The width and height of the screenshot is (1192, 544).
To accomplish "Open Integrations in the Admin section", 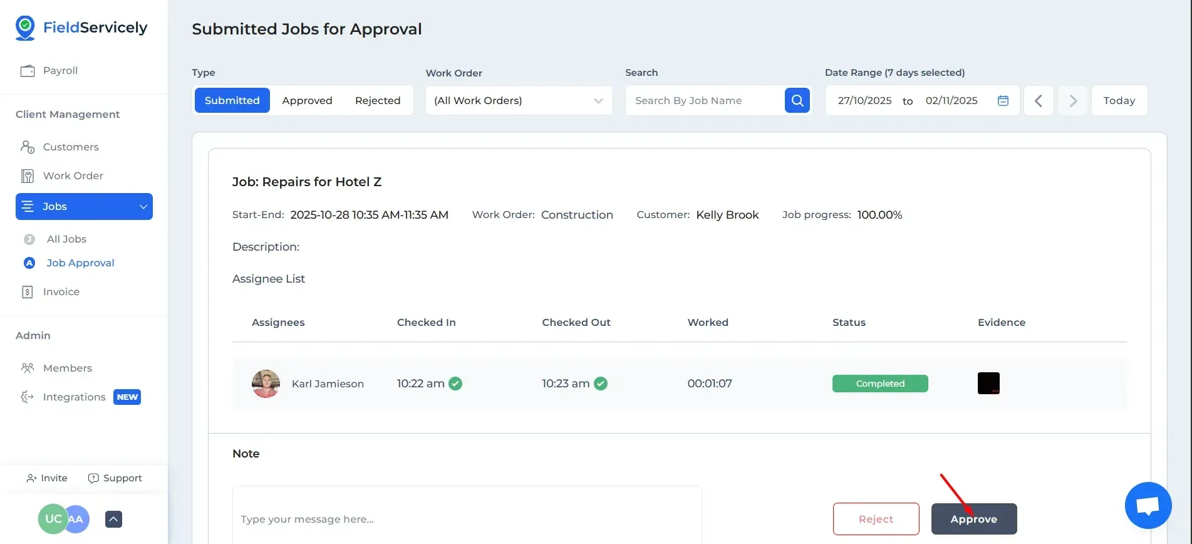I will (74, 397).
